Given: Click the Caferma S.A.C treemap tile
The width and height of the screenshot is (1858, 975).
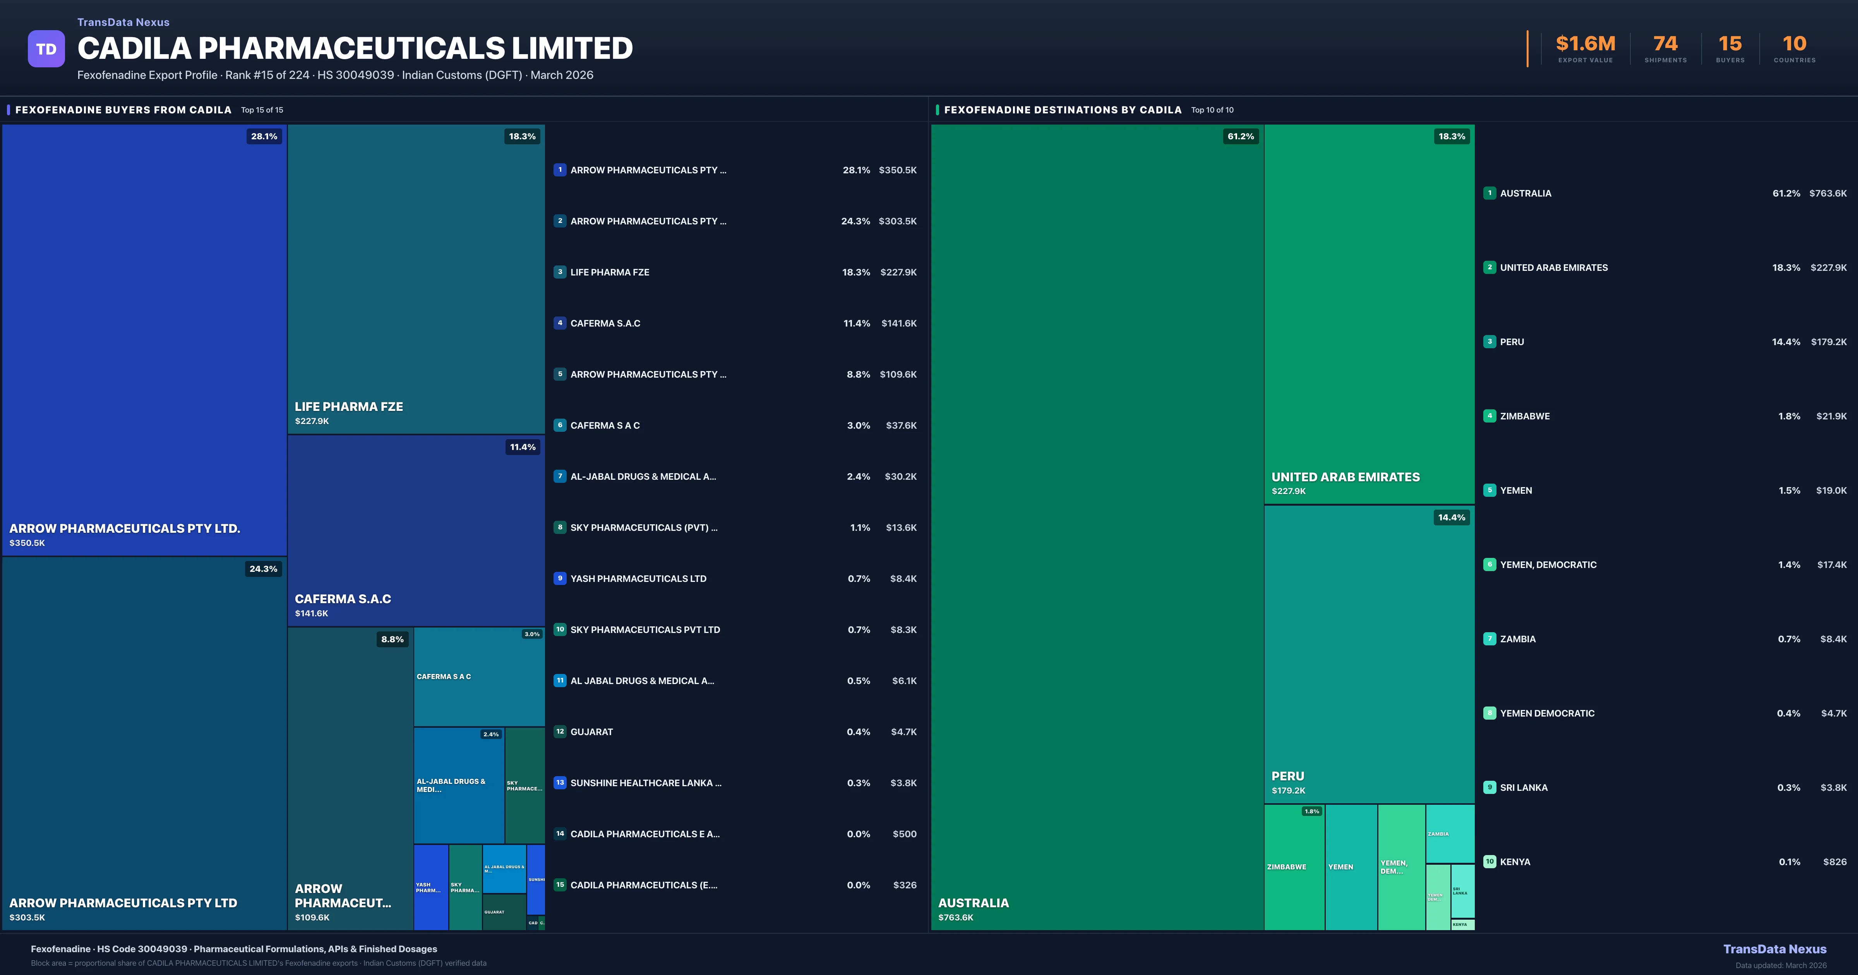Looking at the screenshot, I should pyautogui.click(x=415, y=530).
